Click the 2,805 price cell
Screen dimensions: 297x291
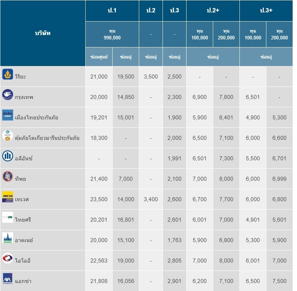(x=175, y=261)
